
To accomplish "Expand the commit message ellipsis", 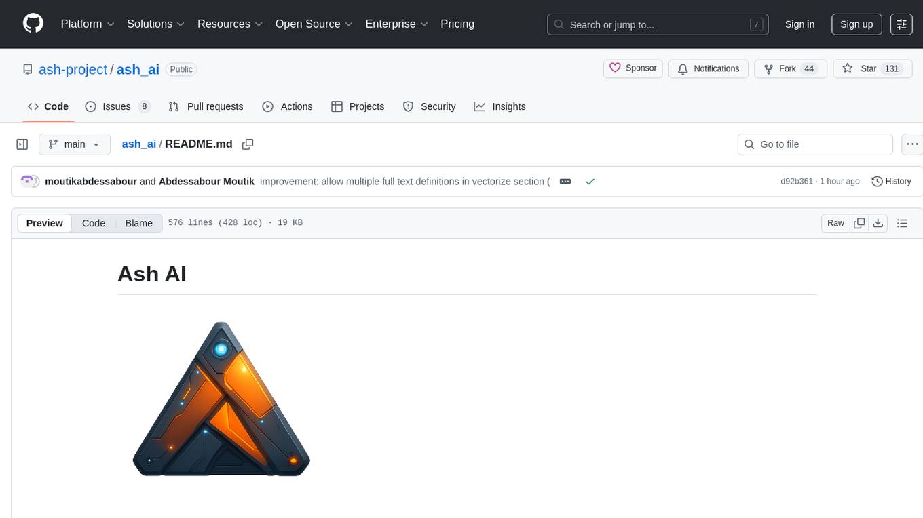I will click(565, 182).
